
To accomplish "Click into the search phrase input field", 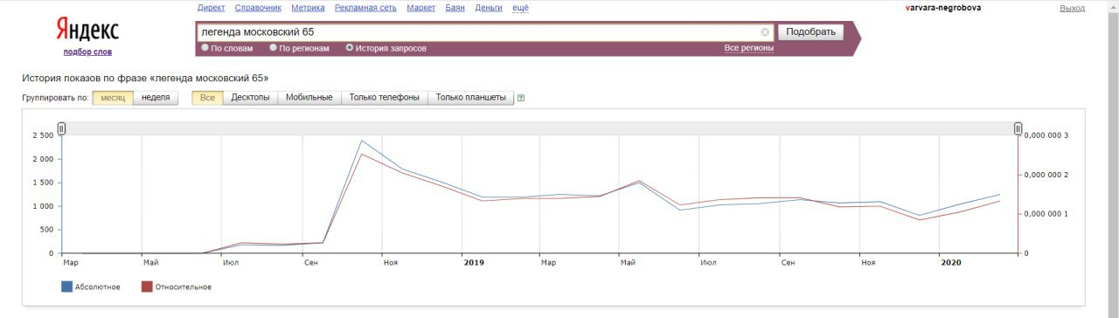I will point(478,32).
